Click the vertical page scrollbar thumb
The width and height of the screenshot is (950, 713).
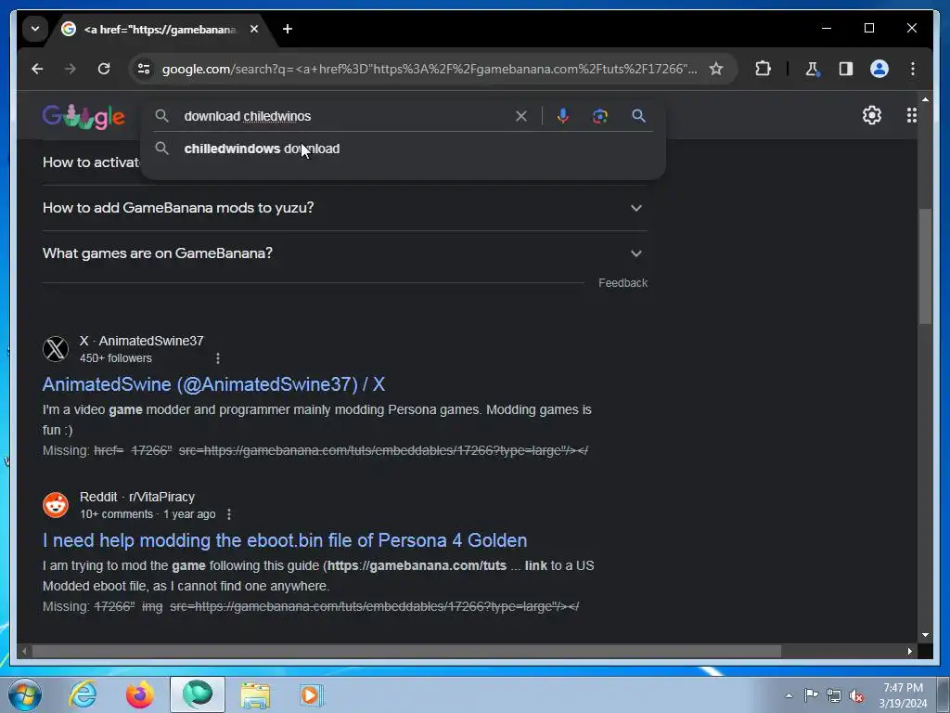[925, 266]
